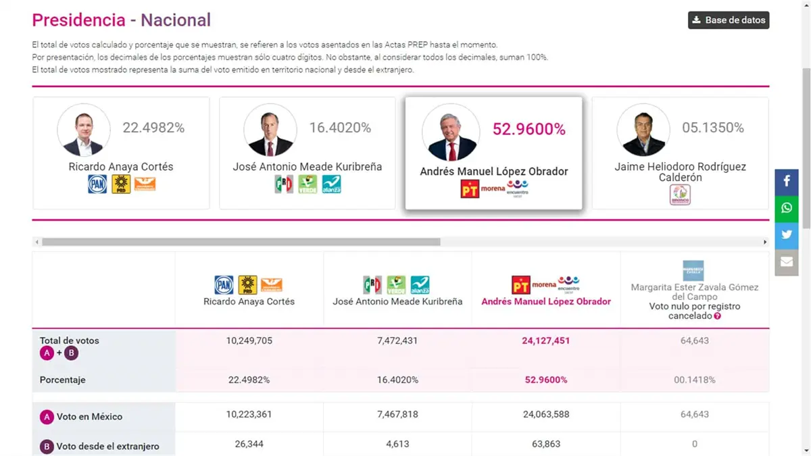Image resolution: width=811 pixels, height=456 pixels.
Task: Click José Antonio Meade Kuribreña portrait
Action: click(270, 130)
